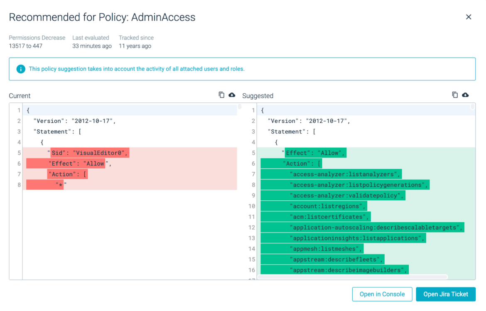This screenshot has width=486, height=311.
Task: Open a Jira Ticket for this policy
Action: 445,294
